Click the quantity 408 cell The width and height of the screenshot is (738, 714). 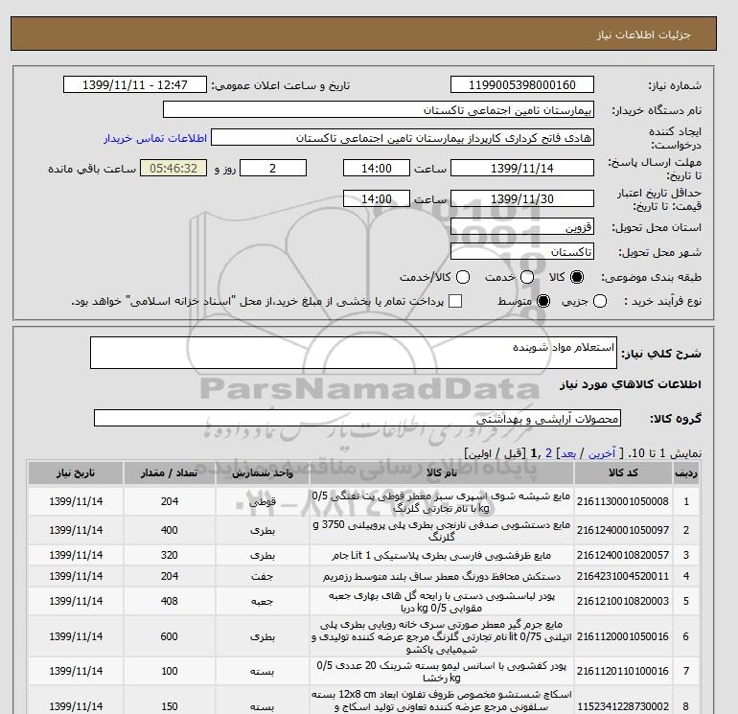coord(170,601)
